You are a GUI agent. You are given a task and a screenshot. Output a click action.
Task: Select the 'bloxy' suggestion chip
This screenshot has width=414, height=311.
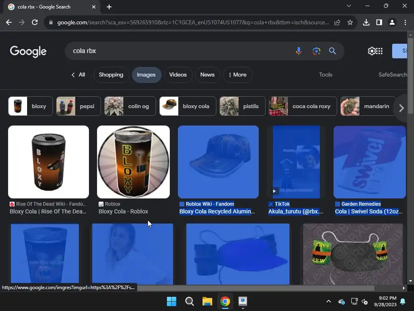click(30, 106)
